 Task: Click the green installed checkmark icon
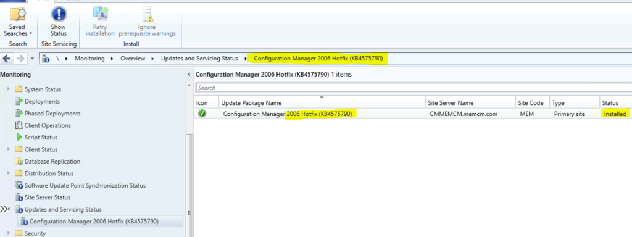[x=202, y=114]
